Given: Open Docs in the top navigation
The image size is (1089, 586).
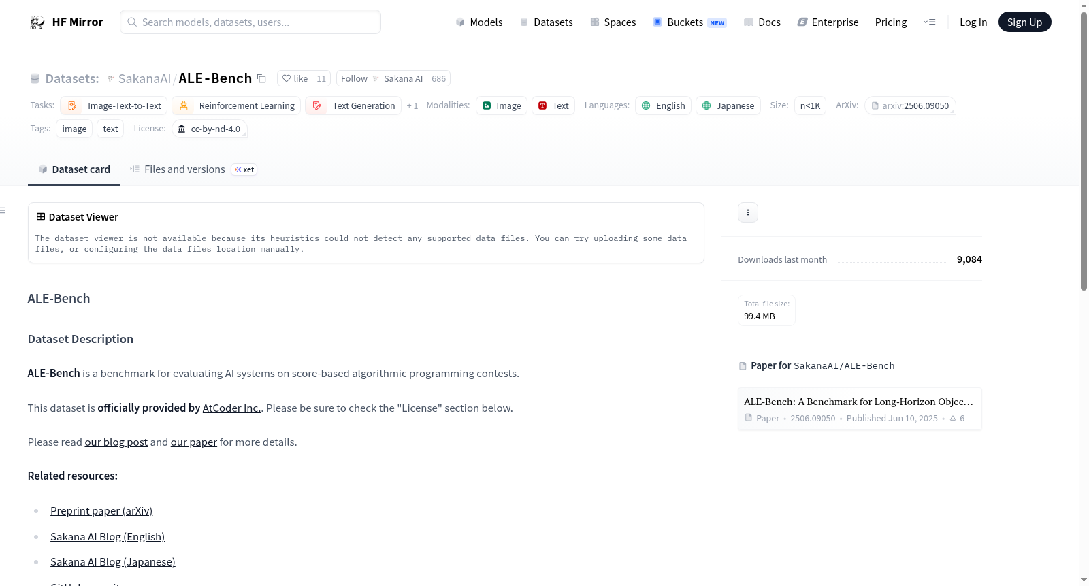Looking at the screenshot, I should pos(762,22).
